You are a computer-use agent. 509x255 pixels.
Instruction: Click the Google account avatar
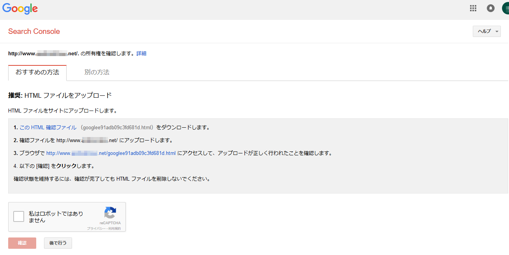point(505,8)
